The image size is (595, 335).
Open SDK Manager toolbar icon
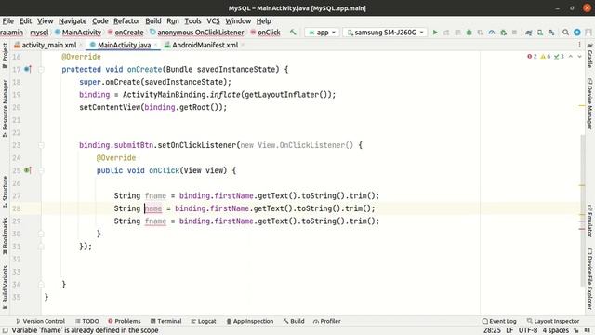[x=551, y=33]
